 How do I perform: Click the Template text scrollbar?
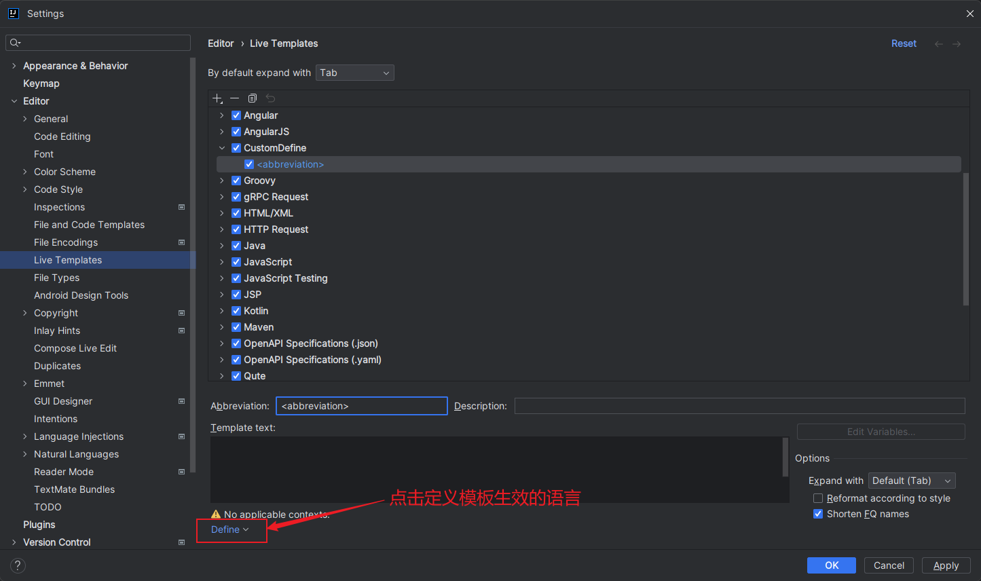[x=785, y=457]
